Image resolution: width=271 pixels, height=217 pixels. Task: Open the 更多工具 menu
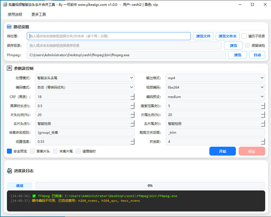39,14
